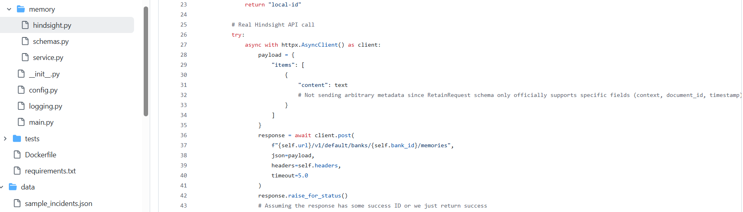Click the __init__.py file icon
The height and width of the screenshot is (212, 743).
[21, 74]
